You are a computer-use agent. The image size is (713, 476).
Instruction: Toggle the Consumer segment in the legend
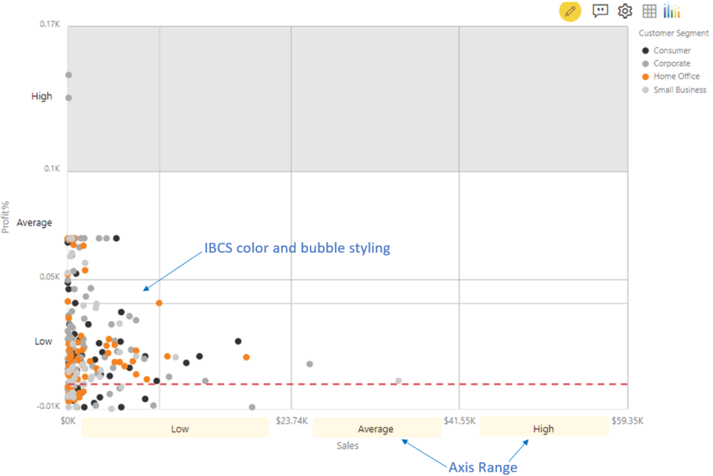(x=669, y=50)
